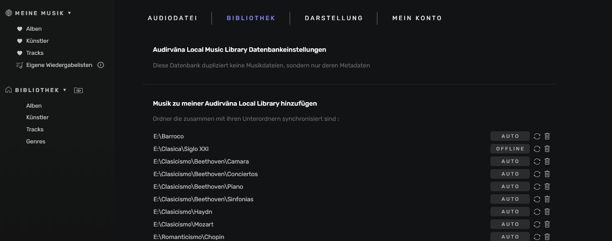
Task: Switch to the Darstellung tab
Action: [333, 18]
